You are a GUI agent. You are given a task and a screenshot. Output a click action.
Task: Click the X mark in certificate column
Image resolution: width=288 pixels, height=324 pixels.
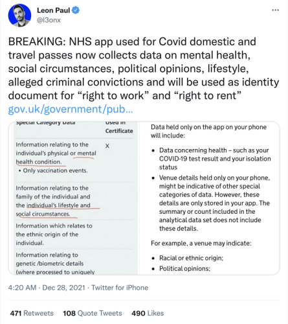click(107, 146)
